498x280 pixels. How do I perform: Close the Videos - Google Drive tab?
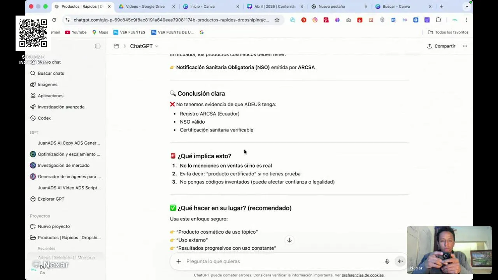(x=174, y=7)
